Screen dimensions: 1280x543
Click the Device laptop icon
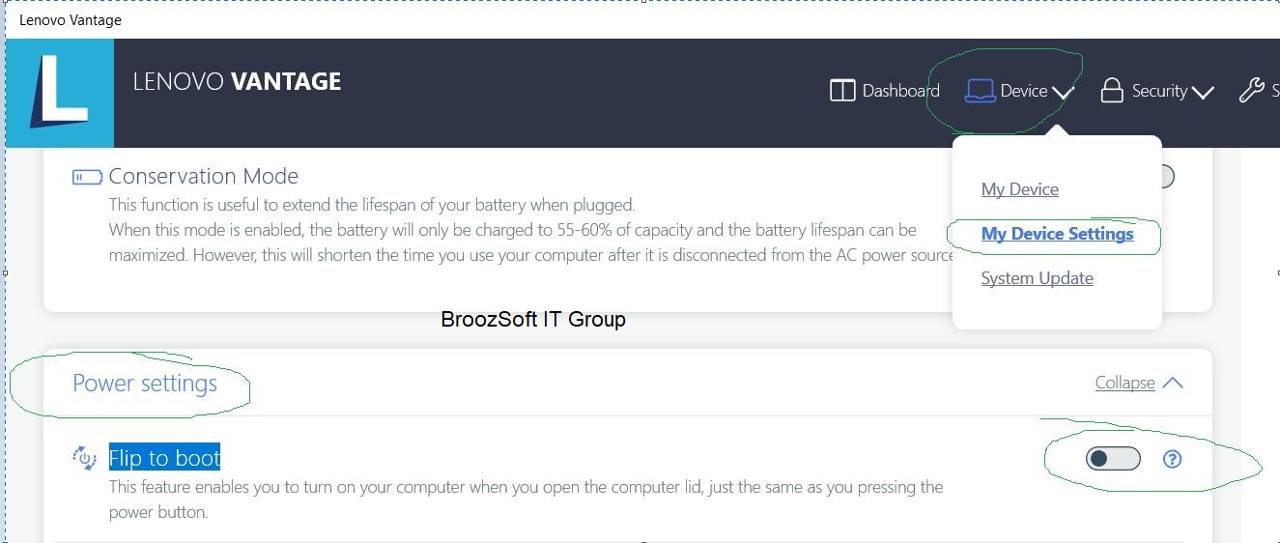(x=980, y=91)
